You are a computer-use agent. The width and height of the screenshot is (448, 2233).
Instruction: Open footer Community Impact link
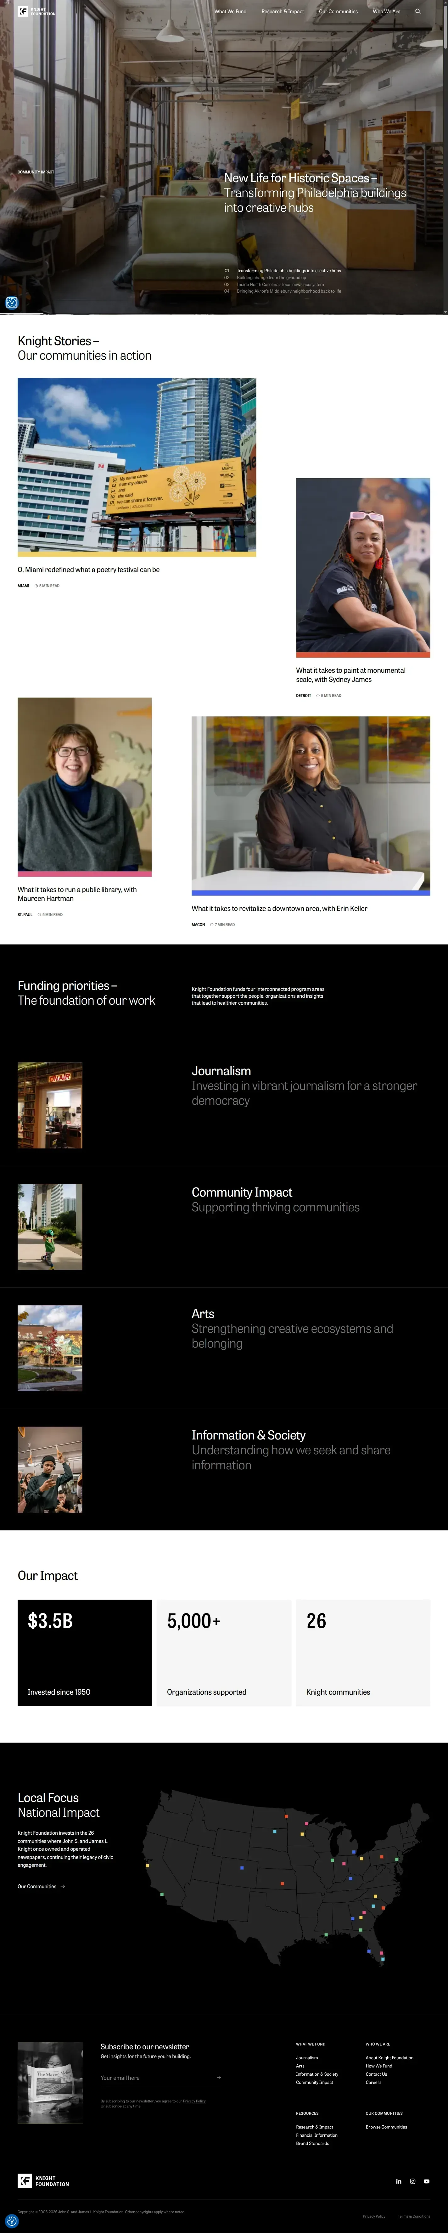(x=315, y=2082)
